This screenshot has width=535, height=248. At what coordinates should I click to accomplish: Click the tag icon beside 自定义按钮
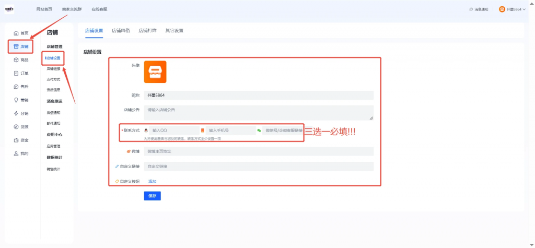(117, 182)
